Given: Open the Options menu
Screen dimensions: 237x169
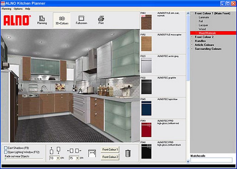Looking at the screenshot, I should point(18,9).
